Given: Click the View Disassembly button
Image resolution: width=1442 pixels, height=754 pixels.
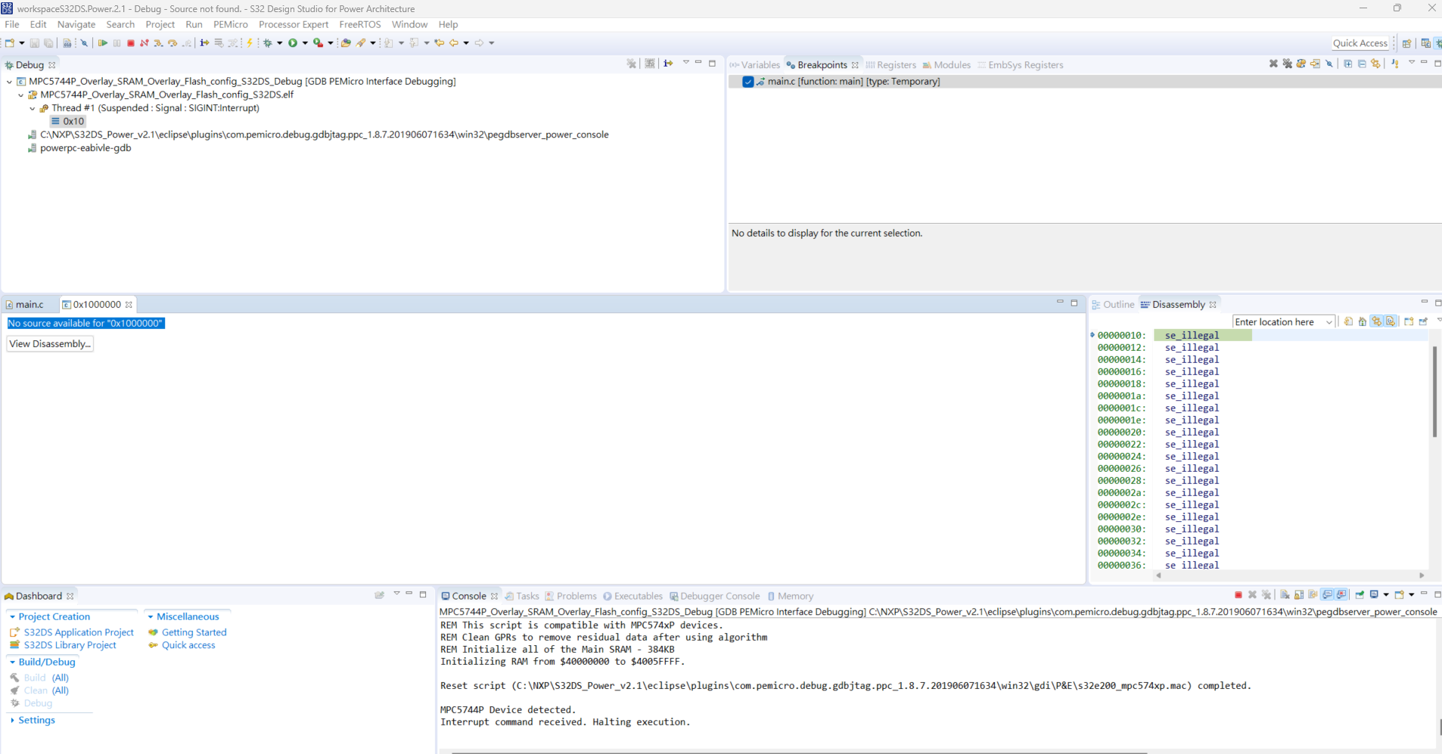Looking at the screenshot, I should [x=49, y=343].
